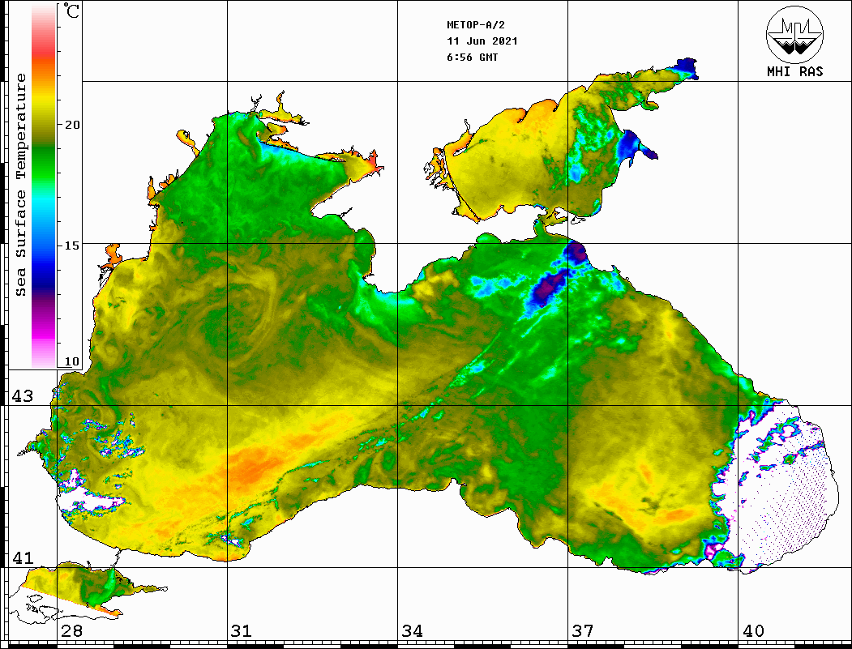The width and height of the screenshot is (852, 649).
Task: Click longitude label '40'
Action: (753, 631)
